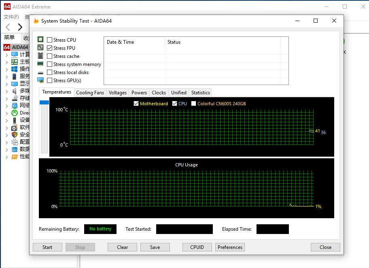Screen dimensions: 369x268
Task: Click the Status column header
Action: 223,42
